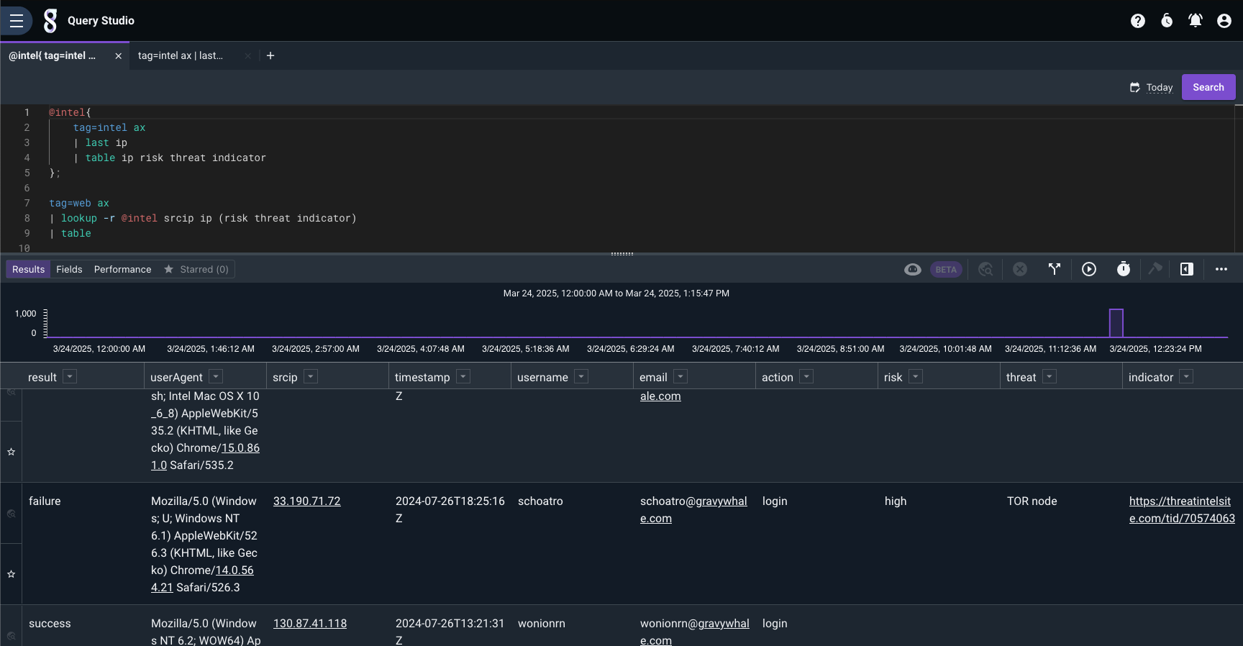1243x646 pixels.
Task: Open the username column dropdown
Action: click(581, 376)
